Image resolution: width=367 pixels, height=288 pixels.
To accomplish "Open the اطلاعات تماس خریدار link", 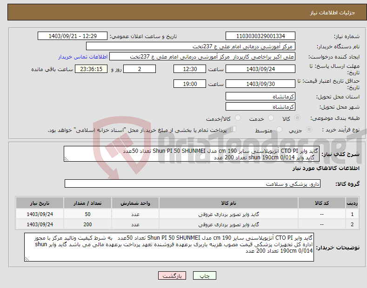I will pyautogui.click(x=83, y=57).
